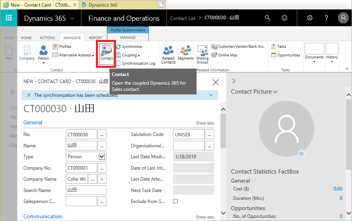Expand the Dynamics 365 chevron menu

click(x=72, y=18)
